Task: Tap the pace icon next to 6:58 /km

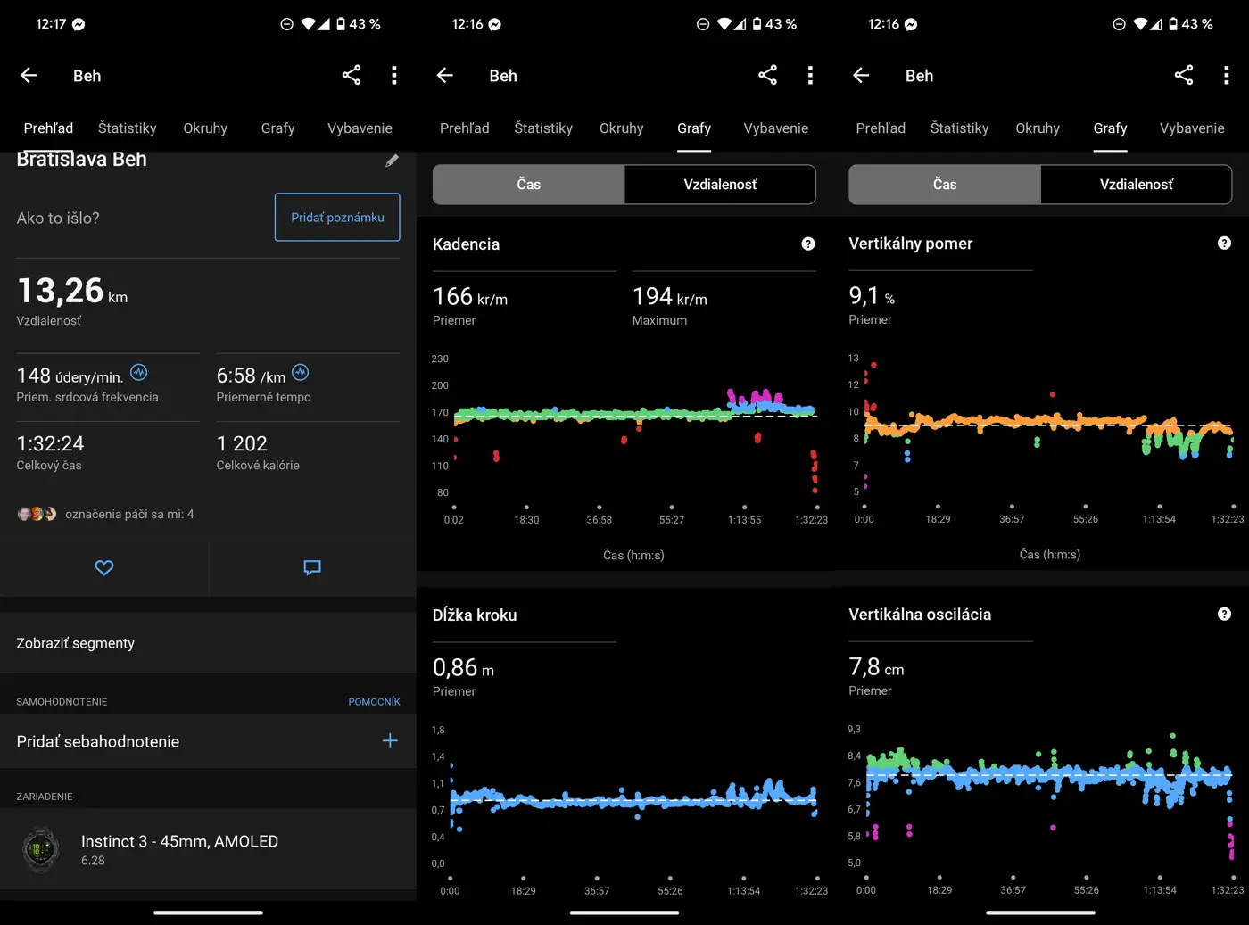Action: [301, 373]
